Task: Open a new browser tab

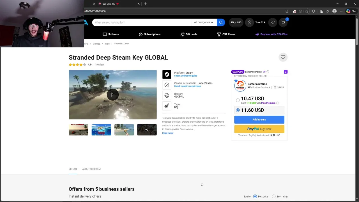Action: pos(145,4)
